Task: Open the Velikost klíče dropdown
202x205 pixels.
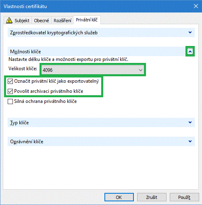Action: click(x=93, y=70)
